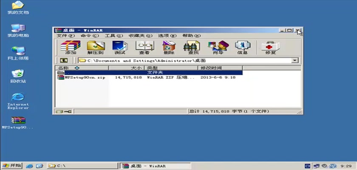Screen dimensions: 357x170
Task: Maximize the WinRAR window
Action: click(289, 30)
